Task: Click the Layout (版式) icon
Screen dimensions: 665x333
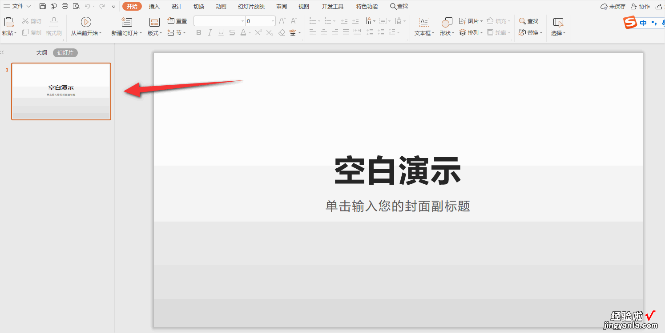Action: point(154,22)
